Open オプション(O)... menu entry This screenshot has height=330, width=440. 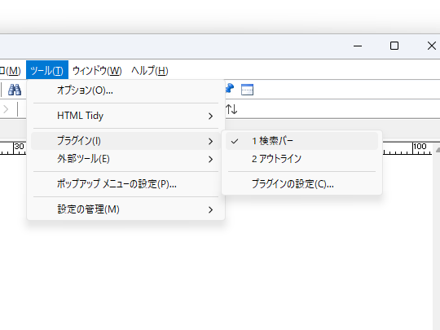(125, 90)
